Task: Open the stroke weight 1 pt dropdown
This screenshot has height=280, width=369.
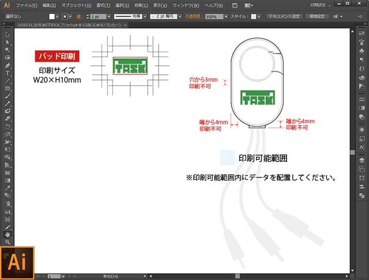Action: point(109,17)
